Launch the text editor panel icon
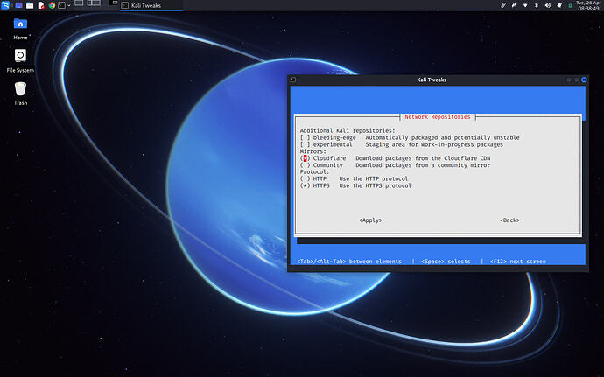 pos(41,5)
